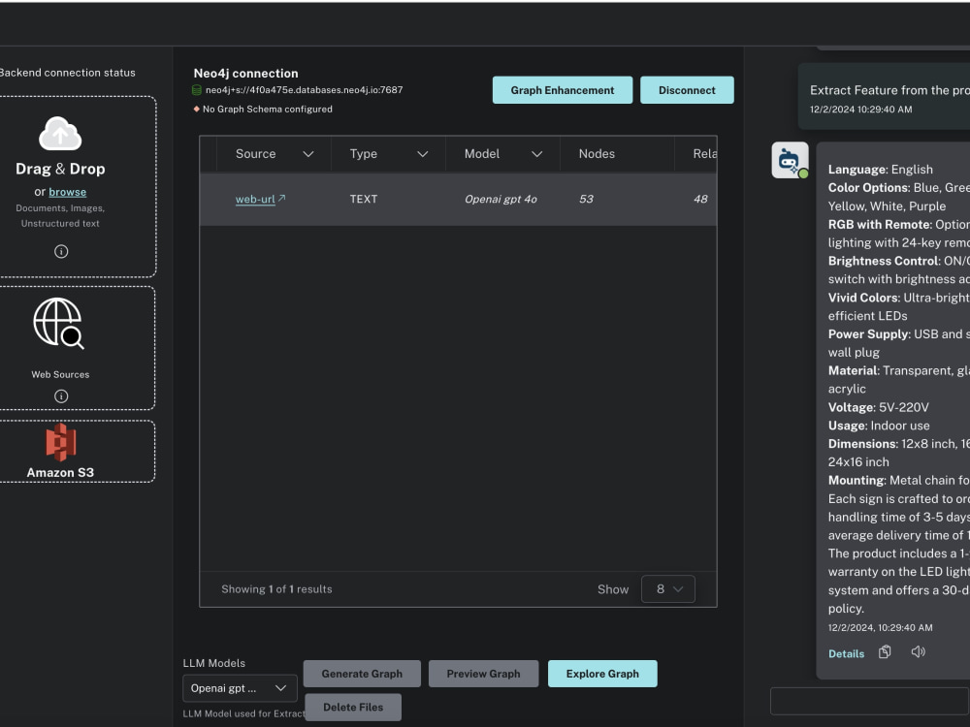970x727 pixels.
Task: Click the Delete Files button
Action: (x=353, y=708)
